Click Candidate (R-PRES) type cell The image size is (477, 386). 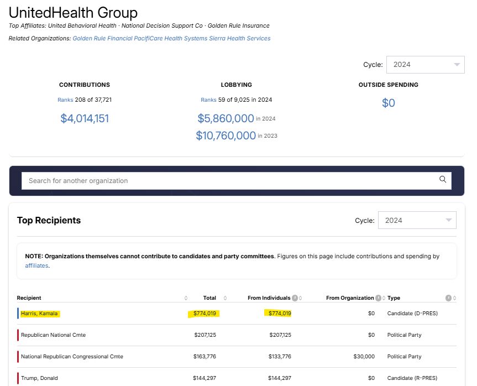[x=412, y=378]
